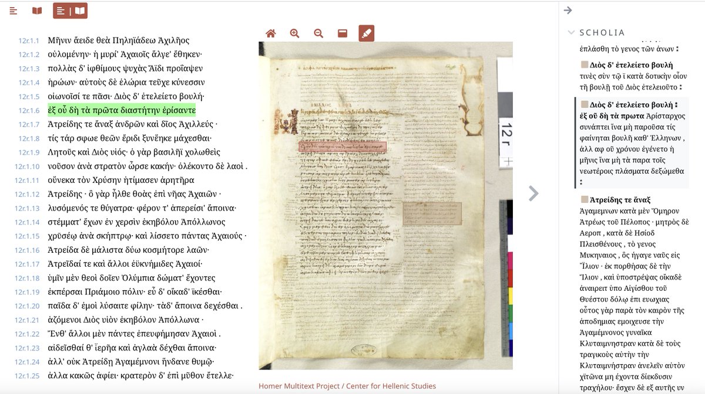Collapse the sidebar with right arrow

568,10
